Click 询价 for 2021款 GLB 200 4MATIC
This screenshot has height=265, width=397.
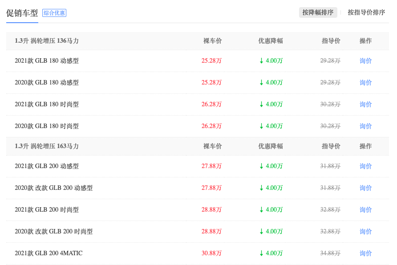(365, 253)
